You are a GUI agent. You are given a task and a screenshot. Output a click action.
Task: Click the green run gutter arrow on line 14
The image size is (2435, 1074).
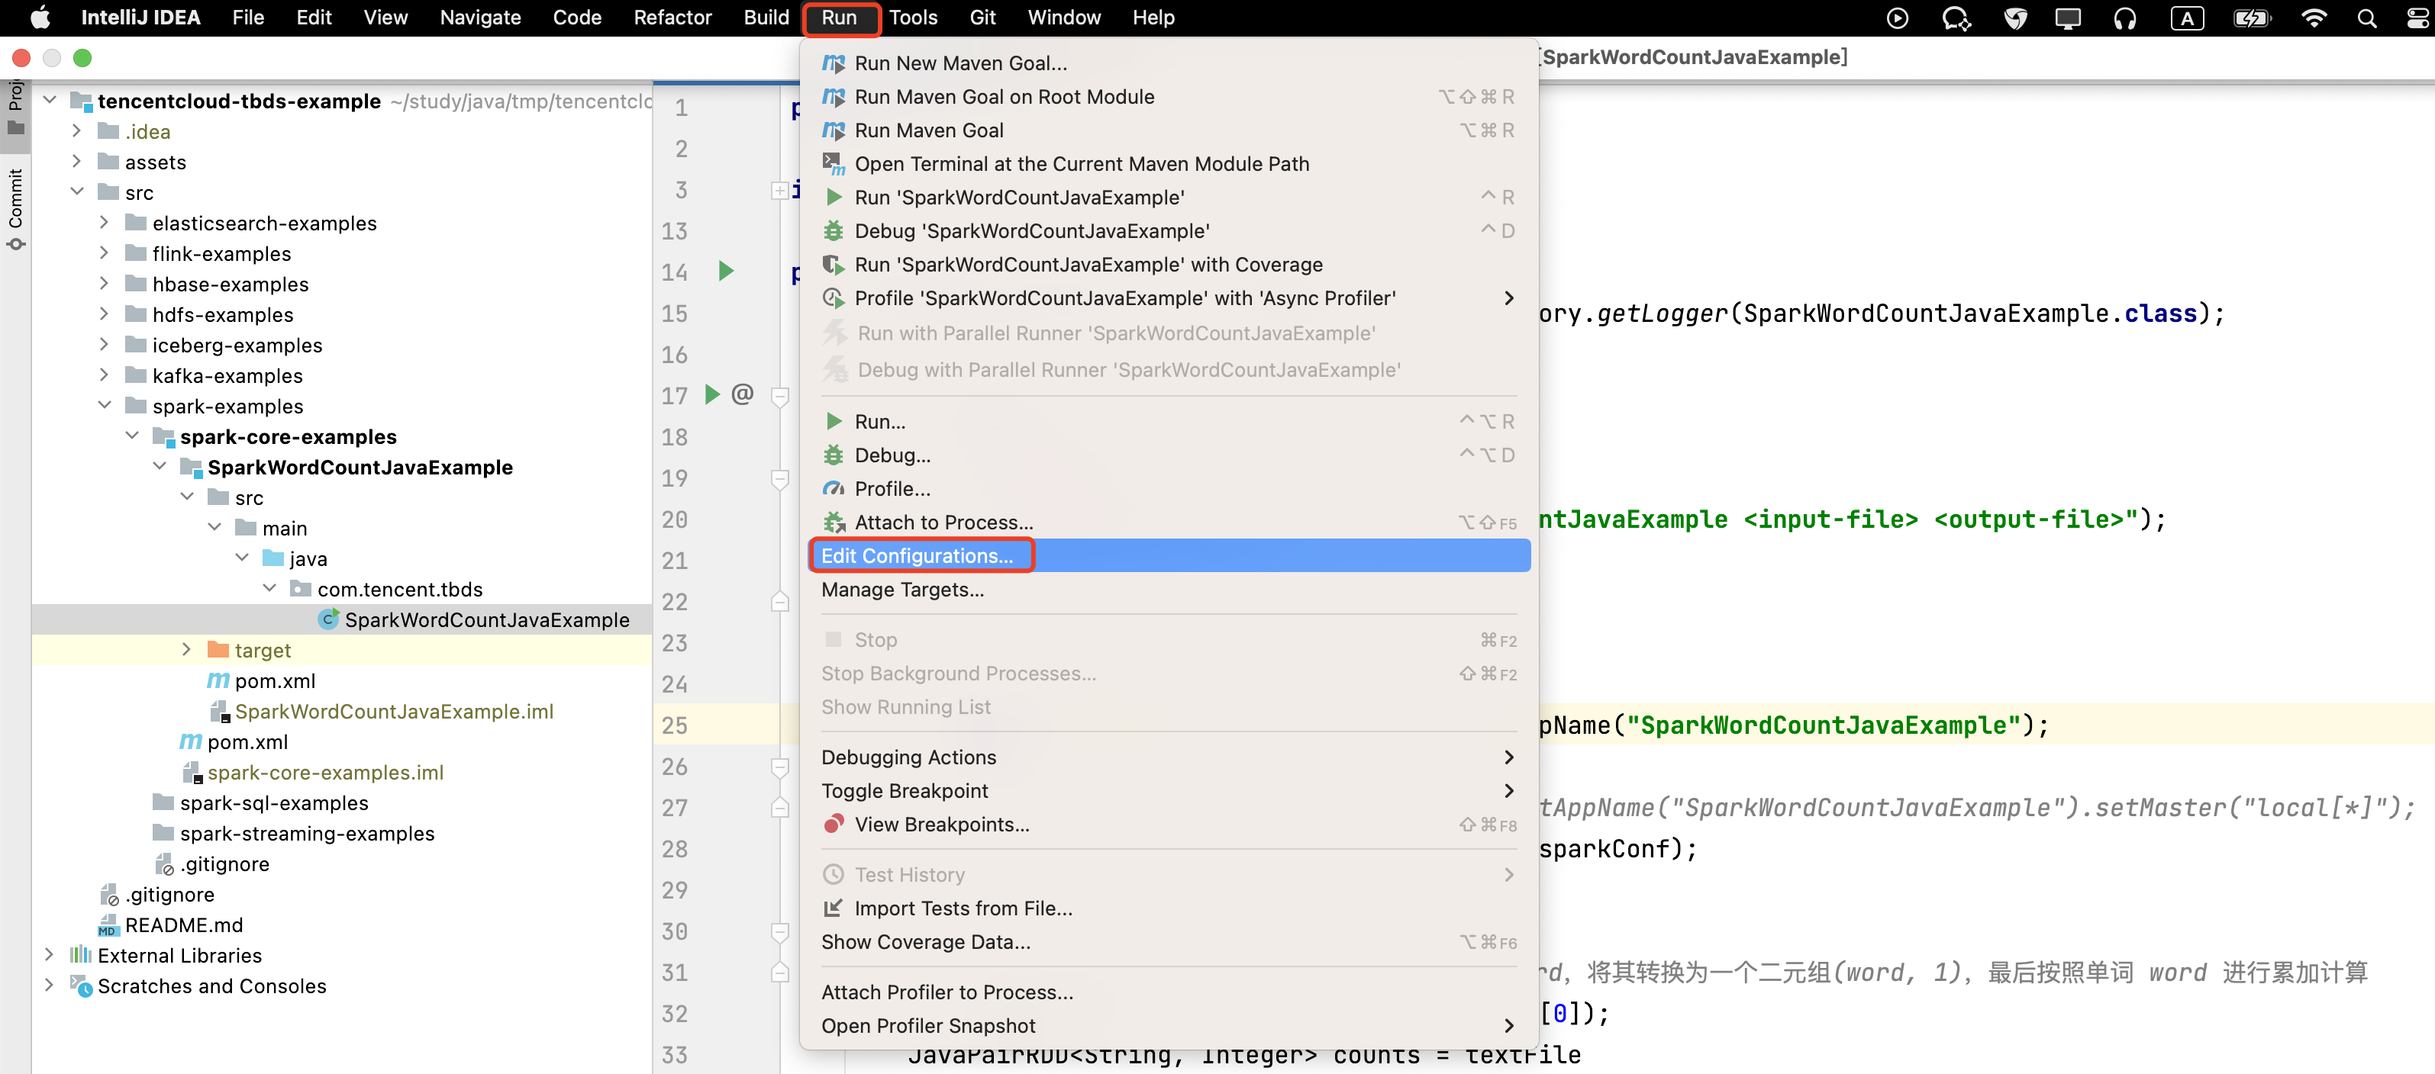pos(725,272)
